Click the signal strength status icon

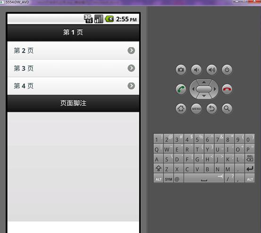tap(99, 19)
